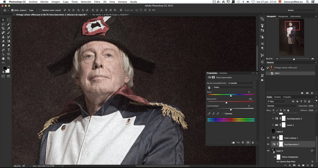Toggle Camera Raw Filter visibility eye
This screenshot has width=318, height=168.
pos(278,161)
